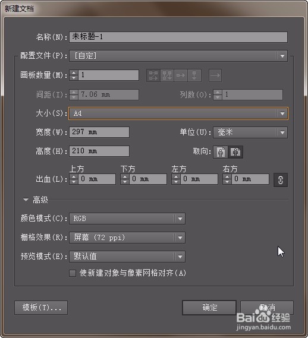The width and height of the screenshot is (308, 338).
Task: Click the right-to-left layout arrow icon
Action: 215,75
